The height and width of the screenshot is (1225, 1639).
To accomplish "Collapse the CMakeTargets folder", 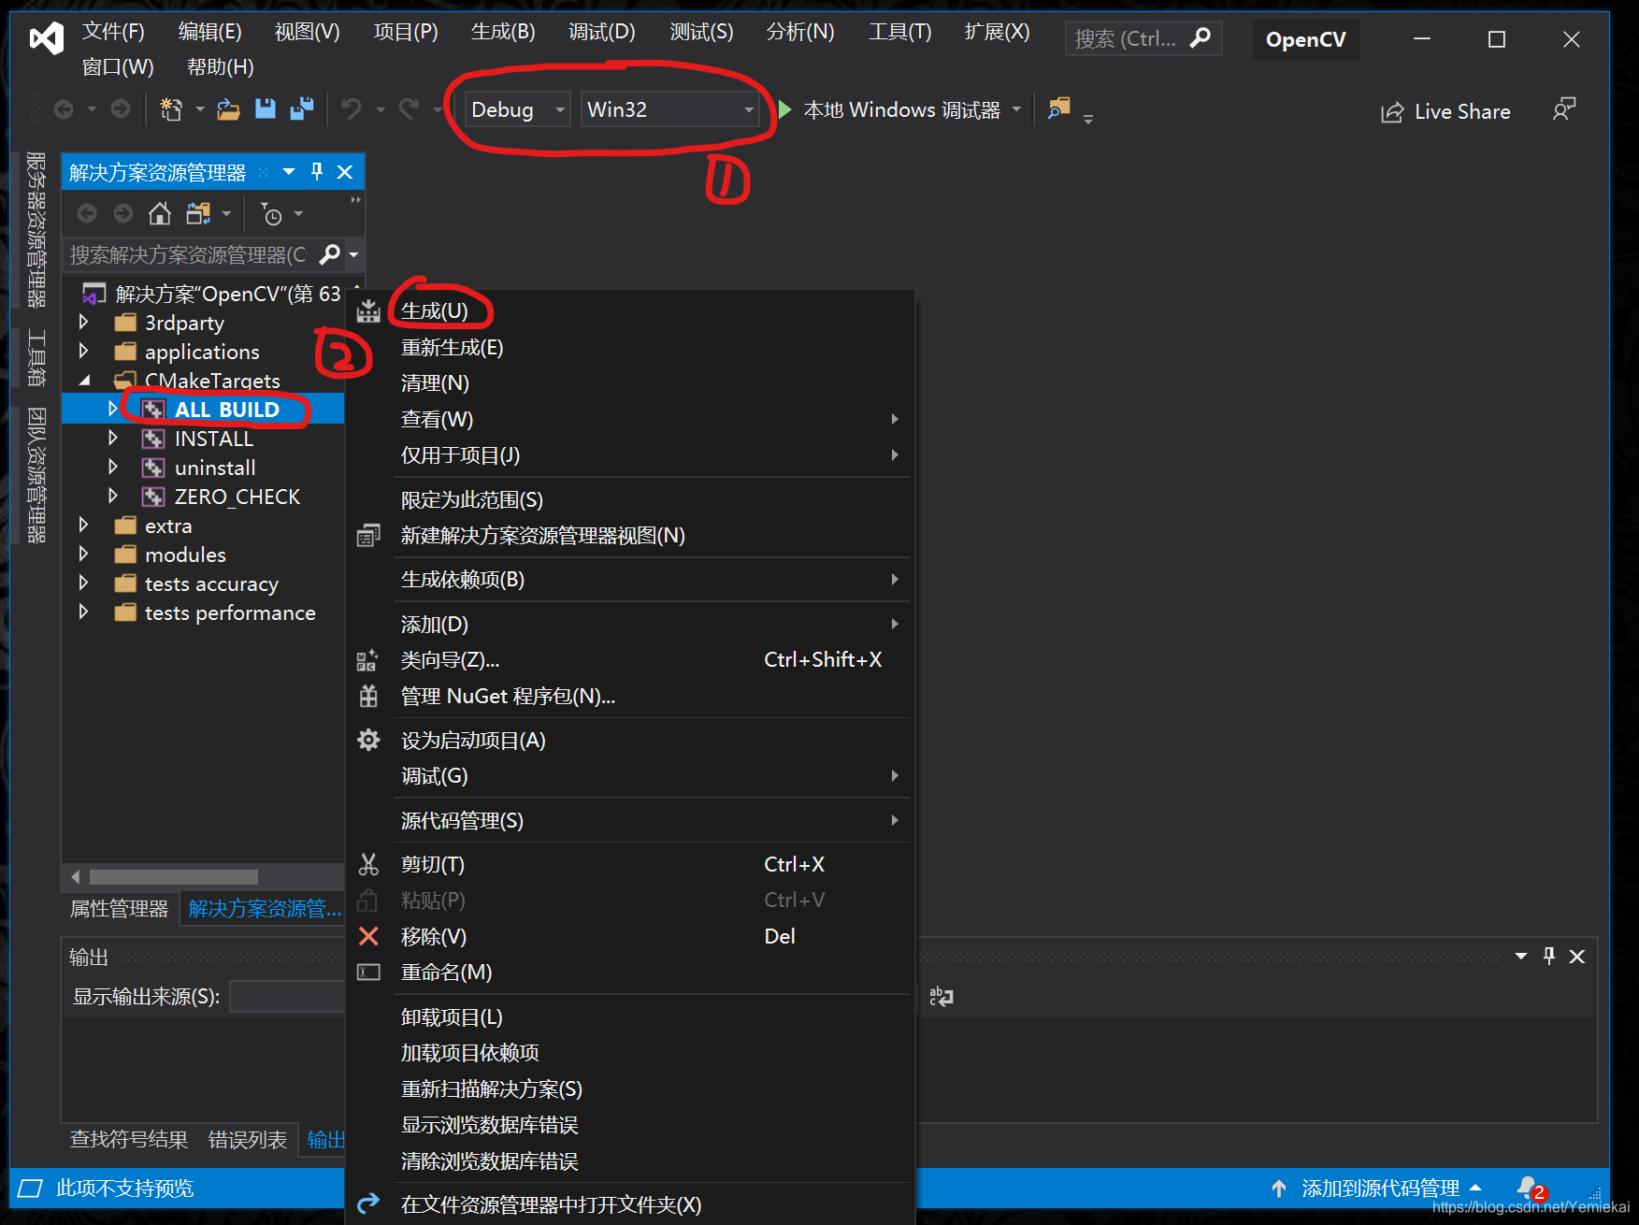I will click(84, 380).
